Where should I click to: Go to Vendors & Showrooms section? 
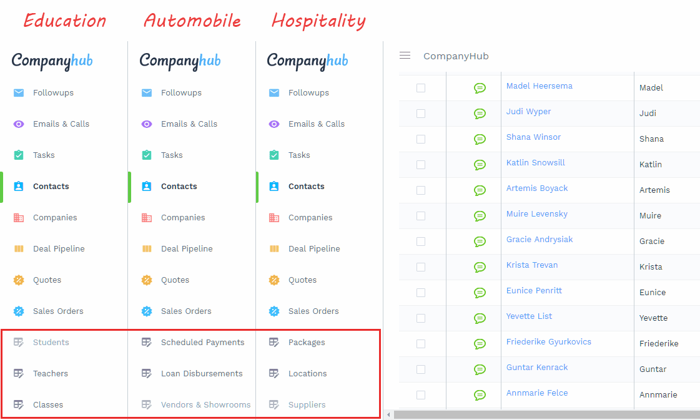click(205, 404)
